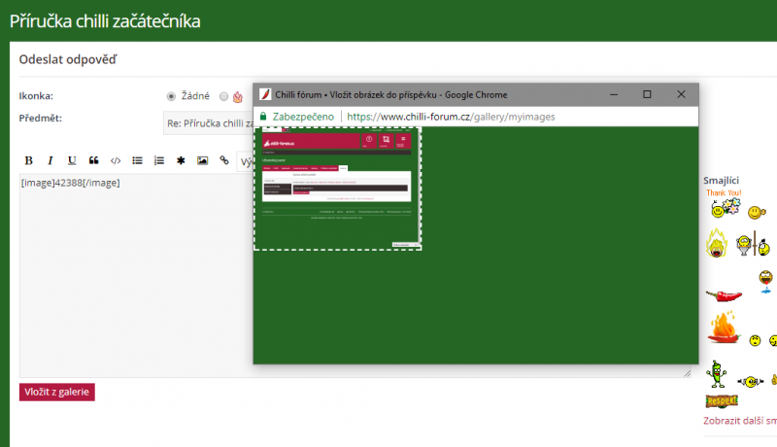Open the Zobrazit další smajlíky link

tap(739, 421)
